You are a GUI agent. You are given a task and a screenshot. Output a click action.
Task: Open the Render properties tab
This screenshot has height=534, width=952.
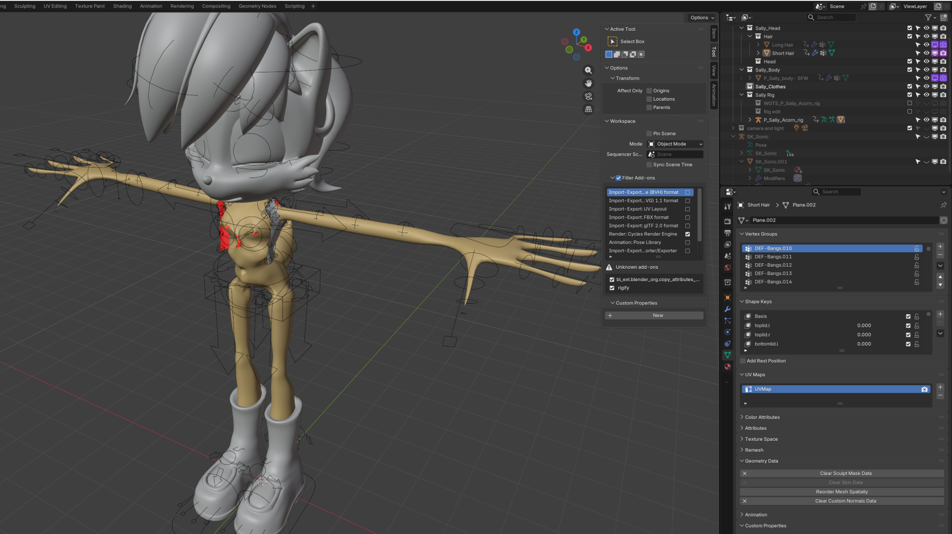[x=727, y=221]
